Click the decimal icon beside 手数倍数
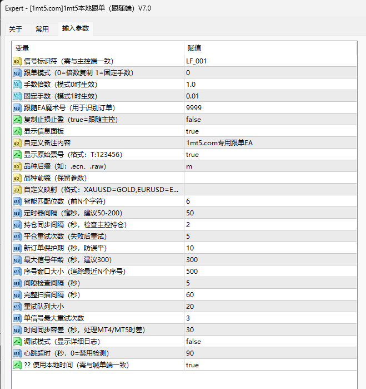 [17, 85]
